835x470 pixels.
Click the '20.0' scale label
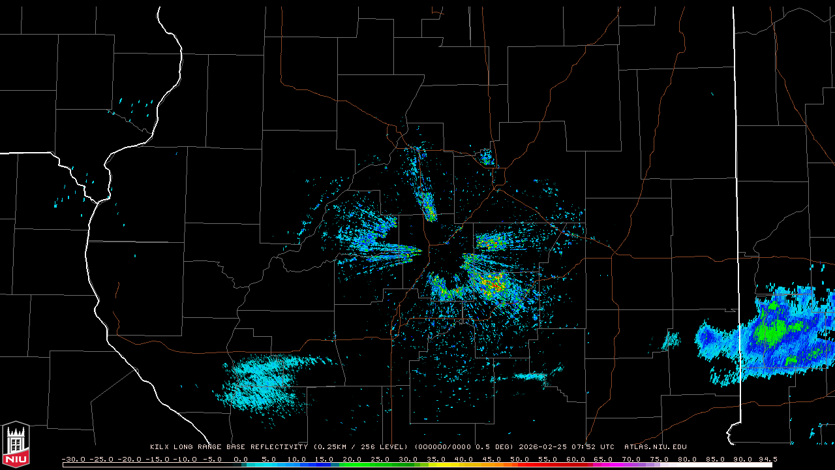click(352, 459)
